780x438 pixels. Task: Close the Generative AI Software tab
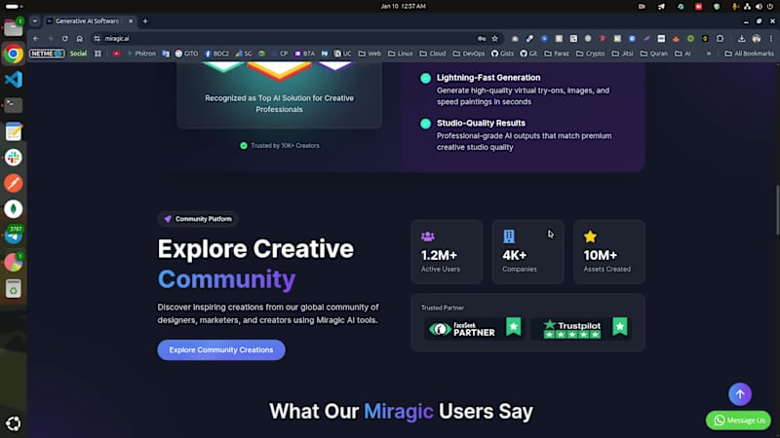click(131, 21)
